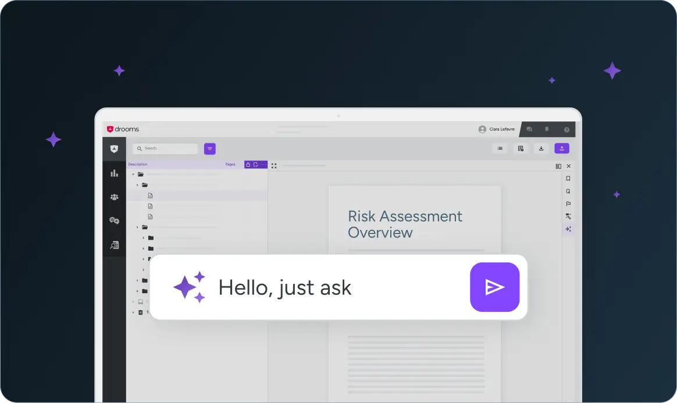
Task: Click the Risk Assessment Overview title
Action: [x=405, y=224]
